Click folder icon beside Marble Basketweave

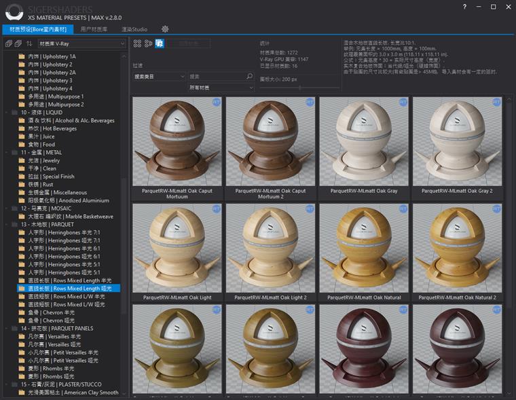(x=22, y=216)
